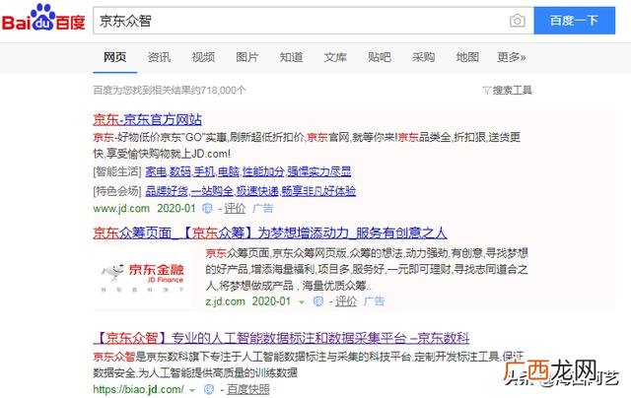
Task: Click 京东金融 JD Finance thumbnail
Action: point(142,277)
